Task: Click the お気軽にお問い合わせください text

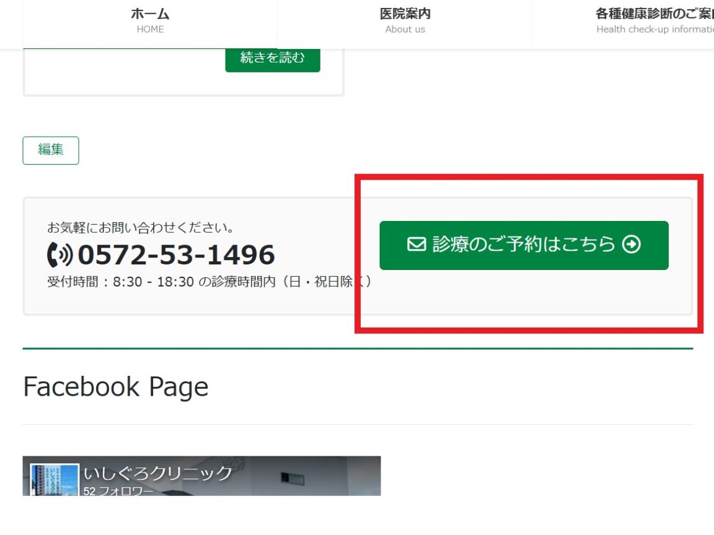Action: [x=141, y=228]
